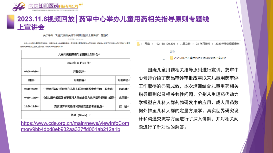The width and height of the screenshot is (273, 153).
Task: Expand the chevron after 共享文件 in the path
Action: 193,44
